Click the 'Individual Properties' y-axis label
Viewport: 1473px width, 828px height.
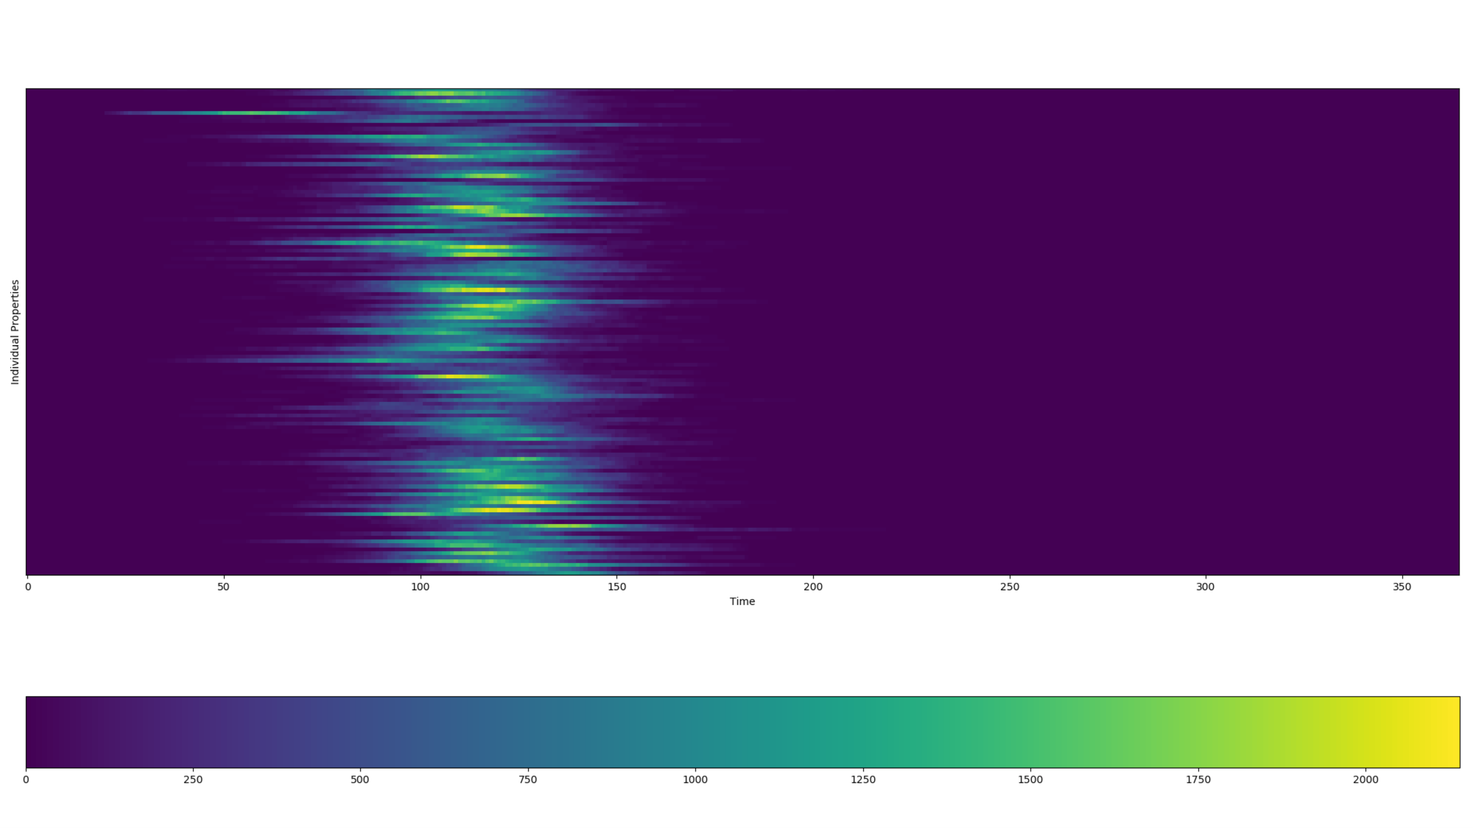pos(15,332)
